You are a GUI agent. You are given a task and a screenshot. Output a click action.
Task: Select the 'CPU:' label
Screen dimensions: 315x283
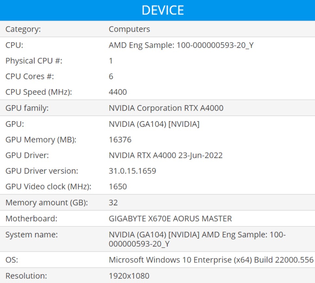(14, 45)
